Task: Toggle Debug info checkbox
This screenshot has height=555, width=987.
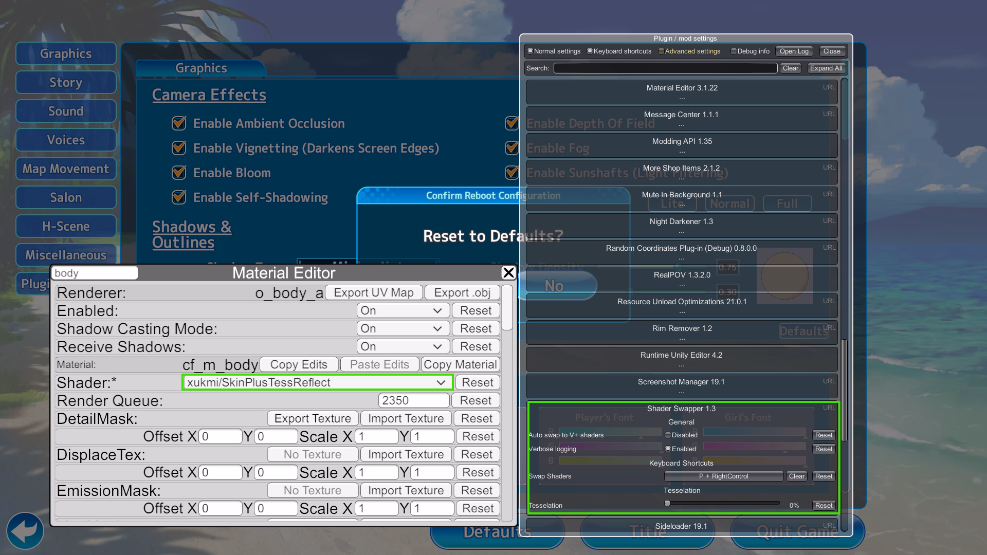Action: coord(734,51)
